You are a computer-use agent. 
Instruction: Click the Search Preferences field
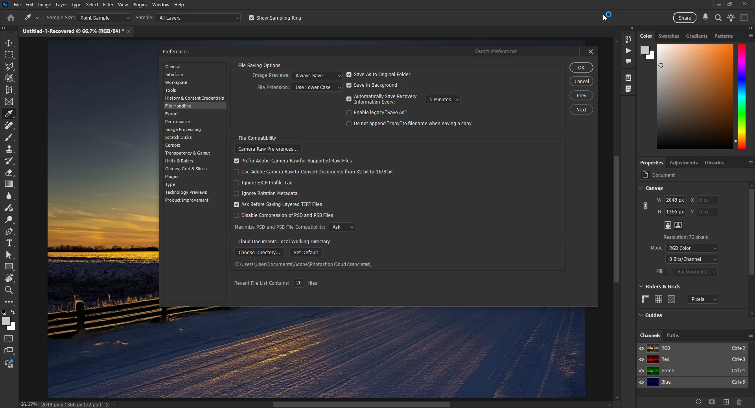click(525, 51)
